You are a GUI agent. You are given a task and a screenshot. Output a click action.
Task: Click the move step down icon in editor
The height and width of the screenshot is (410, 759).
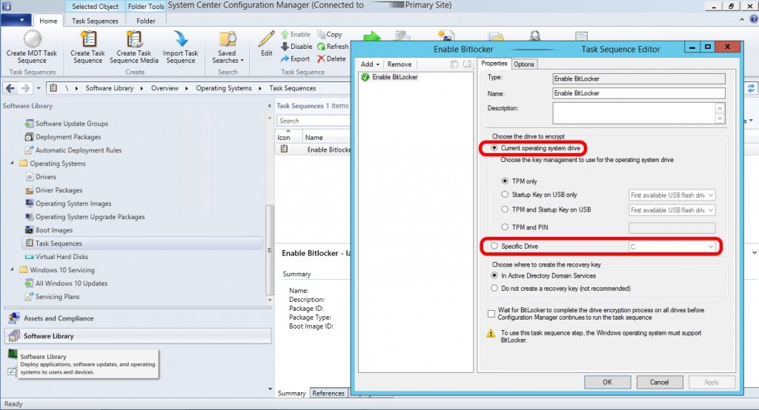[x=467, y=64]
